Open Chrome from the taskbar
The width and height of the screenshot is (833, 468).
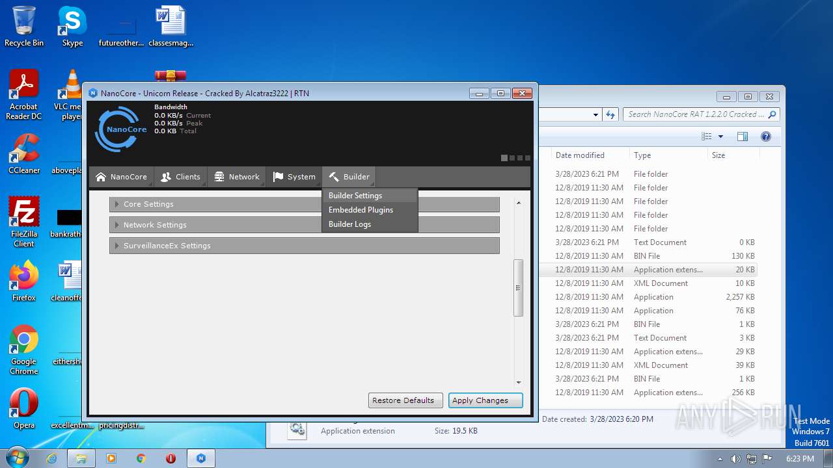[141, 458]
